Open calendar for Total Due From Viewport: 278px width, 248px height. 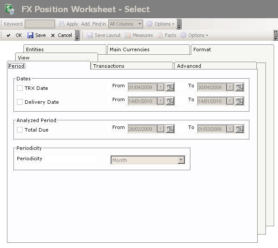(x=170, y=129)
